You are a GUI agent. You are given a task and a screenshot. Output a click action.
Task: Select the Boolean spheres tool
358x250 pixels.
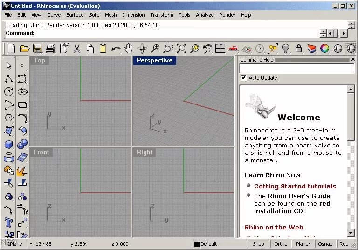point(22,144)
